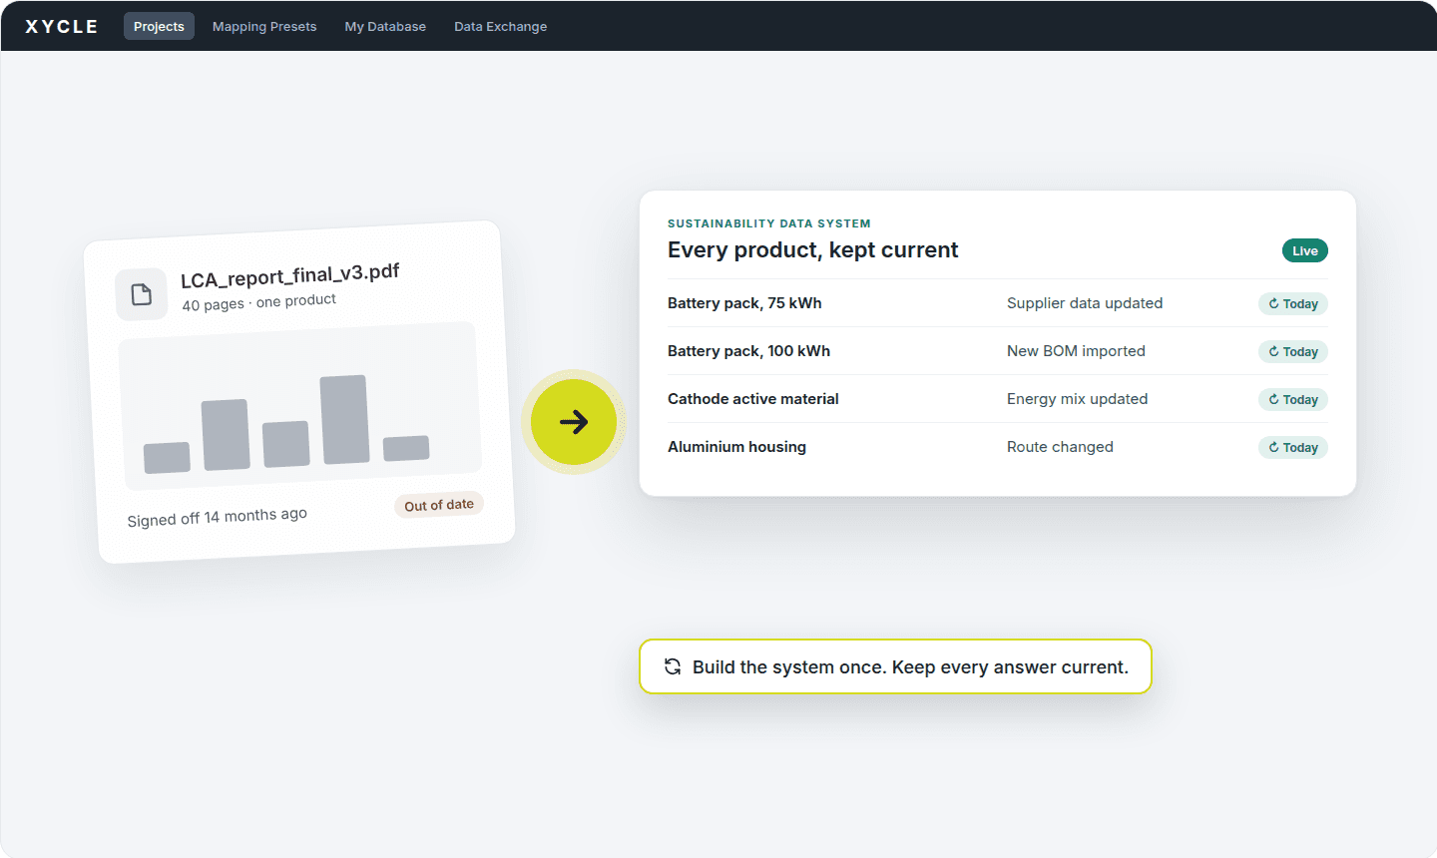Image resolution: width=1437 pixels, height=858 pixels.
Task: Click 'Every product, kept current' heading
Action: point(812,250)
